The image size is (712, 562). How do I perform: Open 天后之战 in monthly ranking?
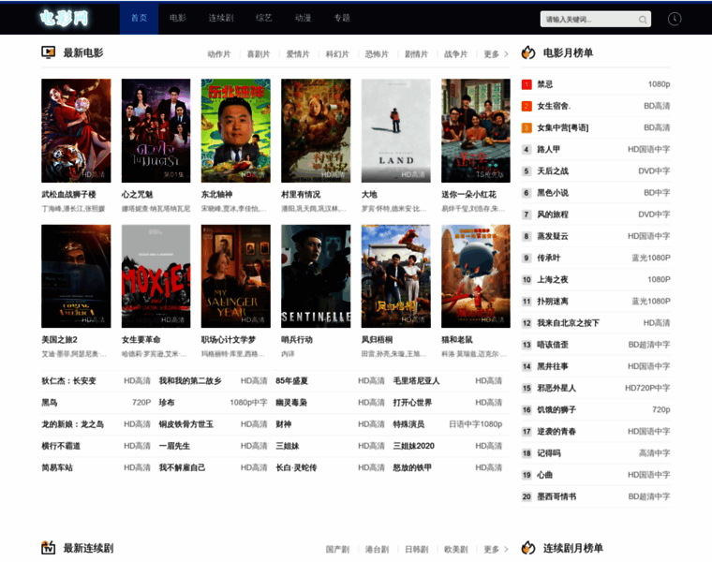click(x=553, y=171)
